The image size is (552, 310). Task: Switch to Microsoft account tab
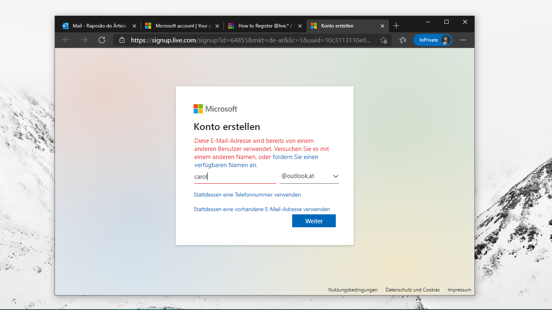[x=182, y=26]
